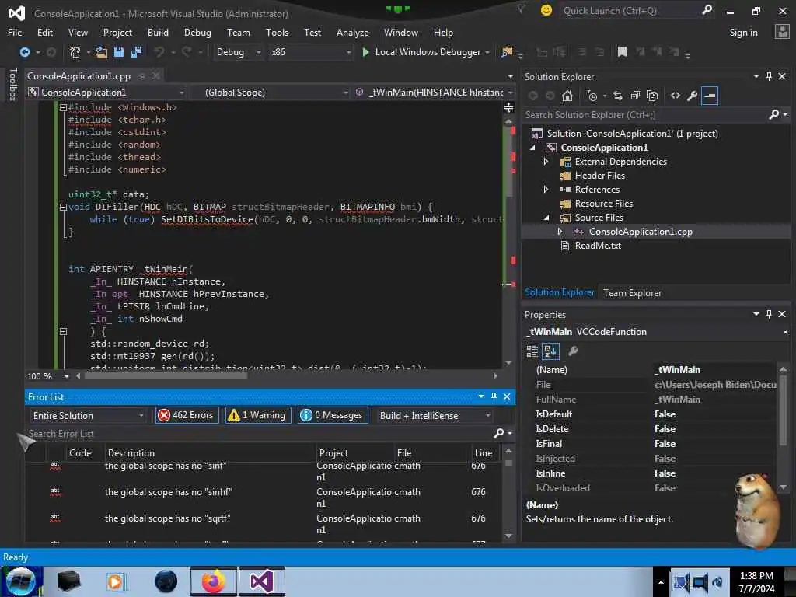Toggle Show All Files in Solution Explorer
This screenshot has height=597, width=796.
click(652, 96)
